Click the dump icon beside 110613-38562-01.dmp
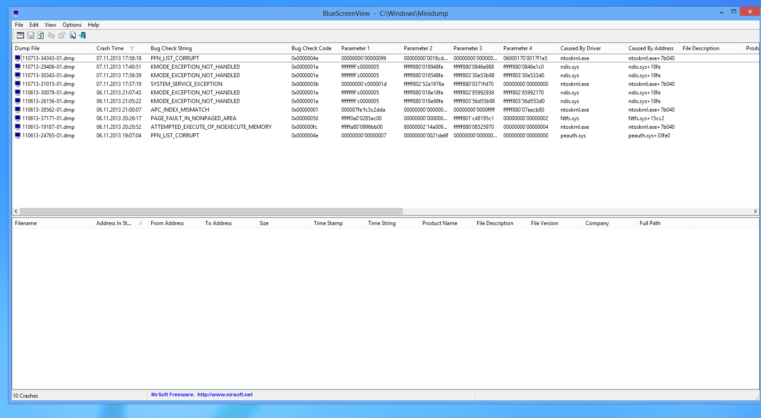This screenshot has width=761, height=418. coord(18,109)
